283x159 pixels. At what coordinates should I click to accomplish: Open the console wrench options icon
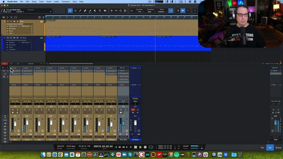(x=5, y=74)
